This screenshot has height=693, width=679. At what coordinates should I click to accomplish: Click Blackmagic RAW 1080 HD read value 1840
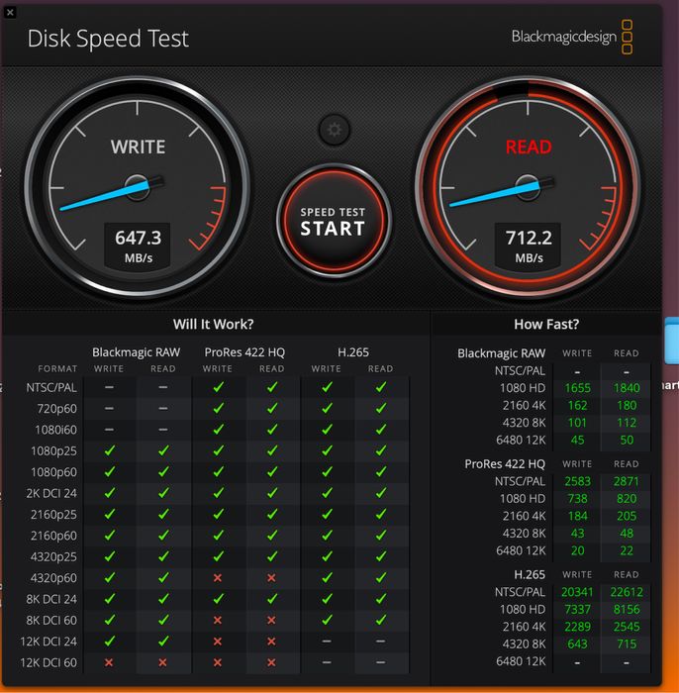click(627, 388)
